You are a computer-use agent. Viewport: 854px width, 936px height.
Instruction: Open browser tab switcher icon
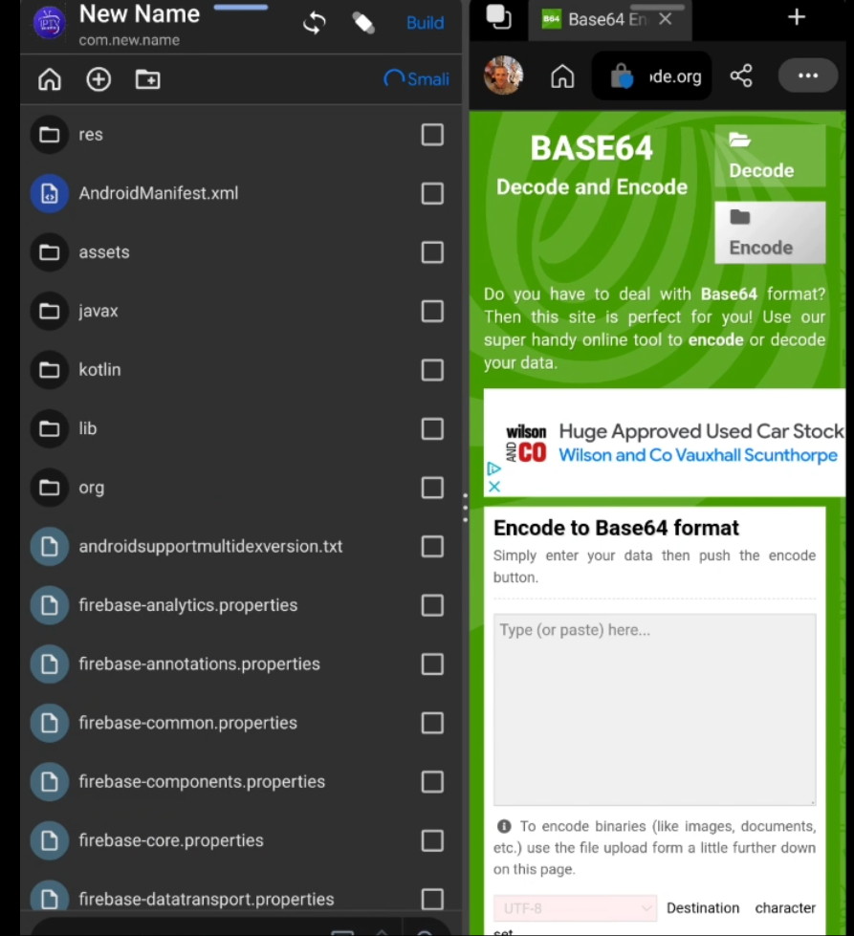coord(498,17)
